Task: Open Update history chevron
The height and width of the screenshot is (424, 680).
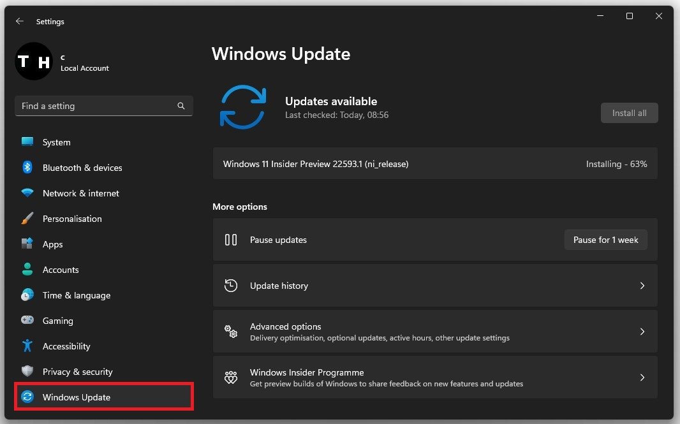Action: (642, 286)
